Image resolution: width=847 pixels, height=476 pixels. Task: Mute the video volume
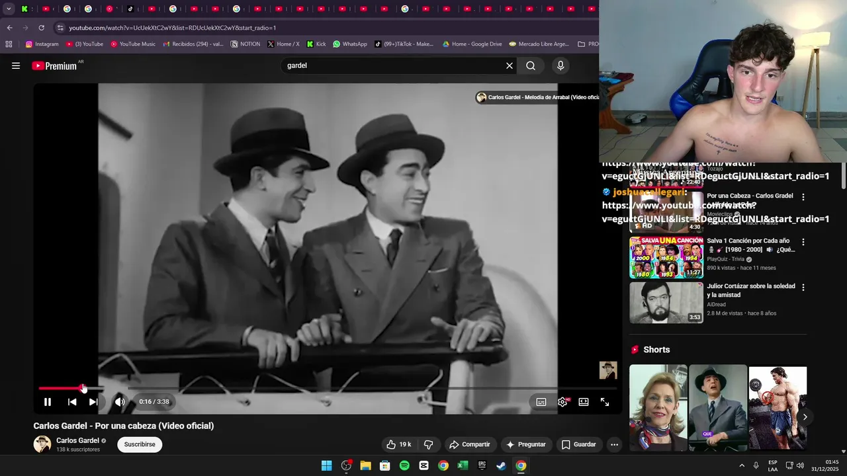point(120,402)
